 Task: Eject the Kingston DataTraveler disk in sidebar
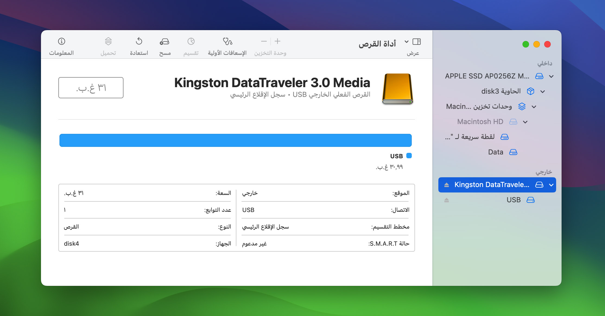446,185
